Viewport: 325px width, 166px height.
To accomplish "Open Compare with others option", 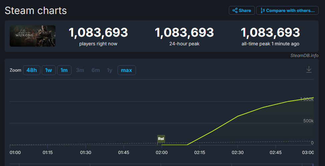I will coord(287,10).
